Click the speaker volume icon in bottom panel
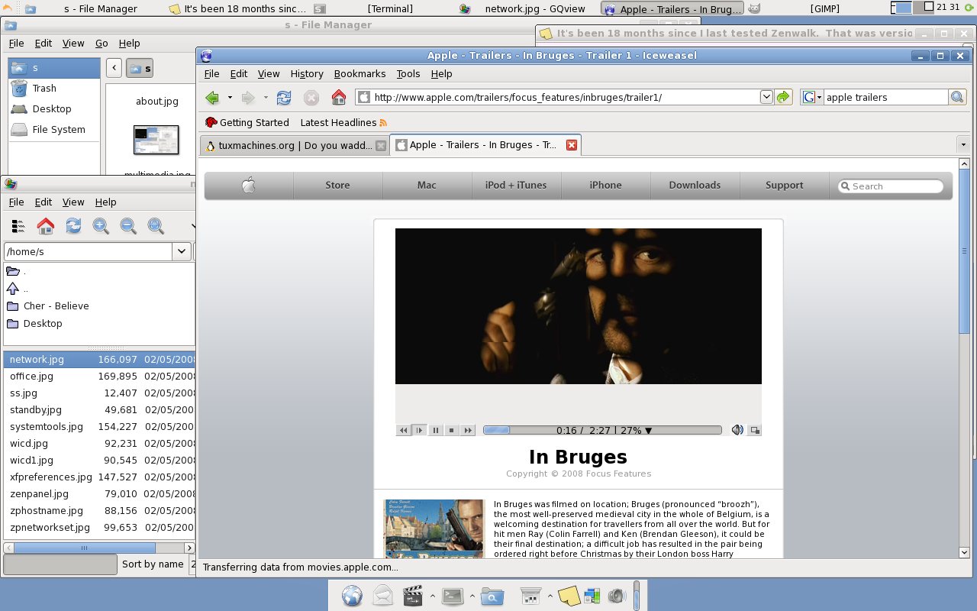The height and width of the screenshot is (611, 977). (x=616, y=596)
